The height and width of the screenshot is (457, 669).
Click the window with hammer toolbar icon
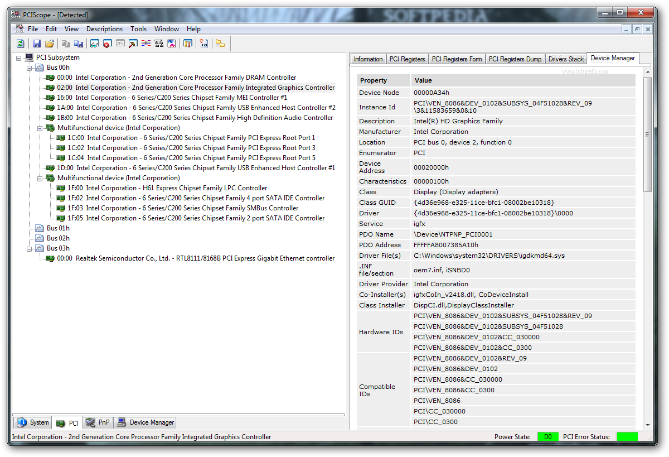point(133,44)
